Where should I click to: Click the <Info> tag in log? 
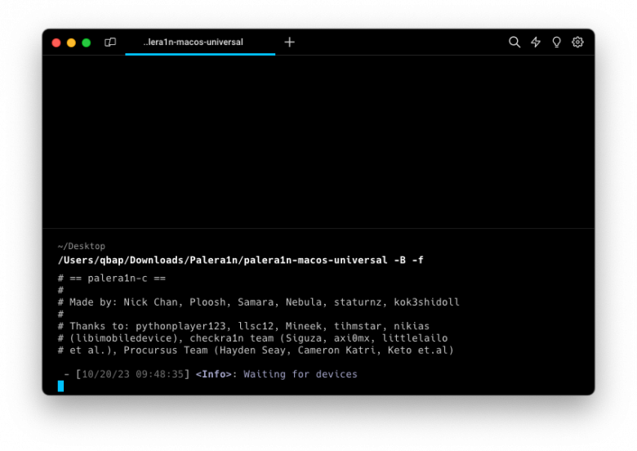214,374
